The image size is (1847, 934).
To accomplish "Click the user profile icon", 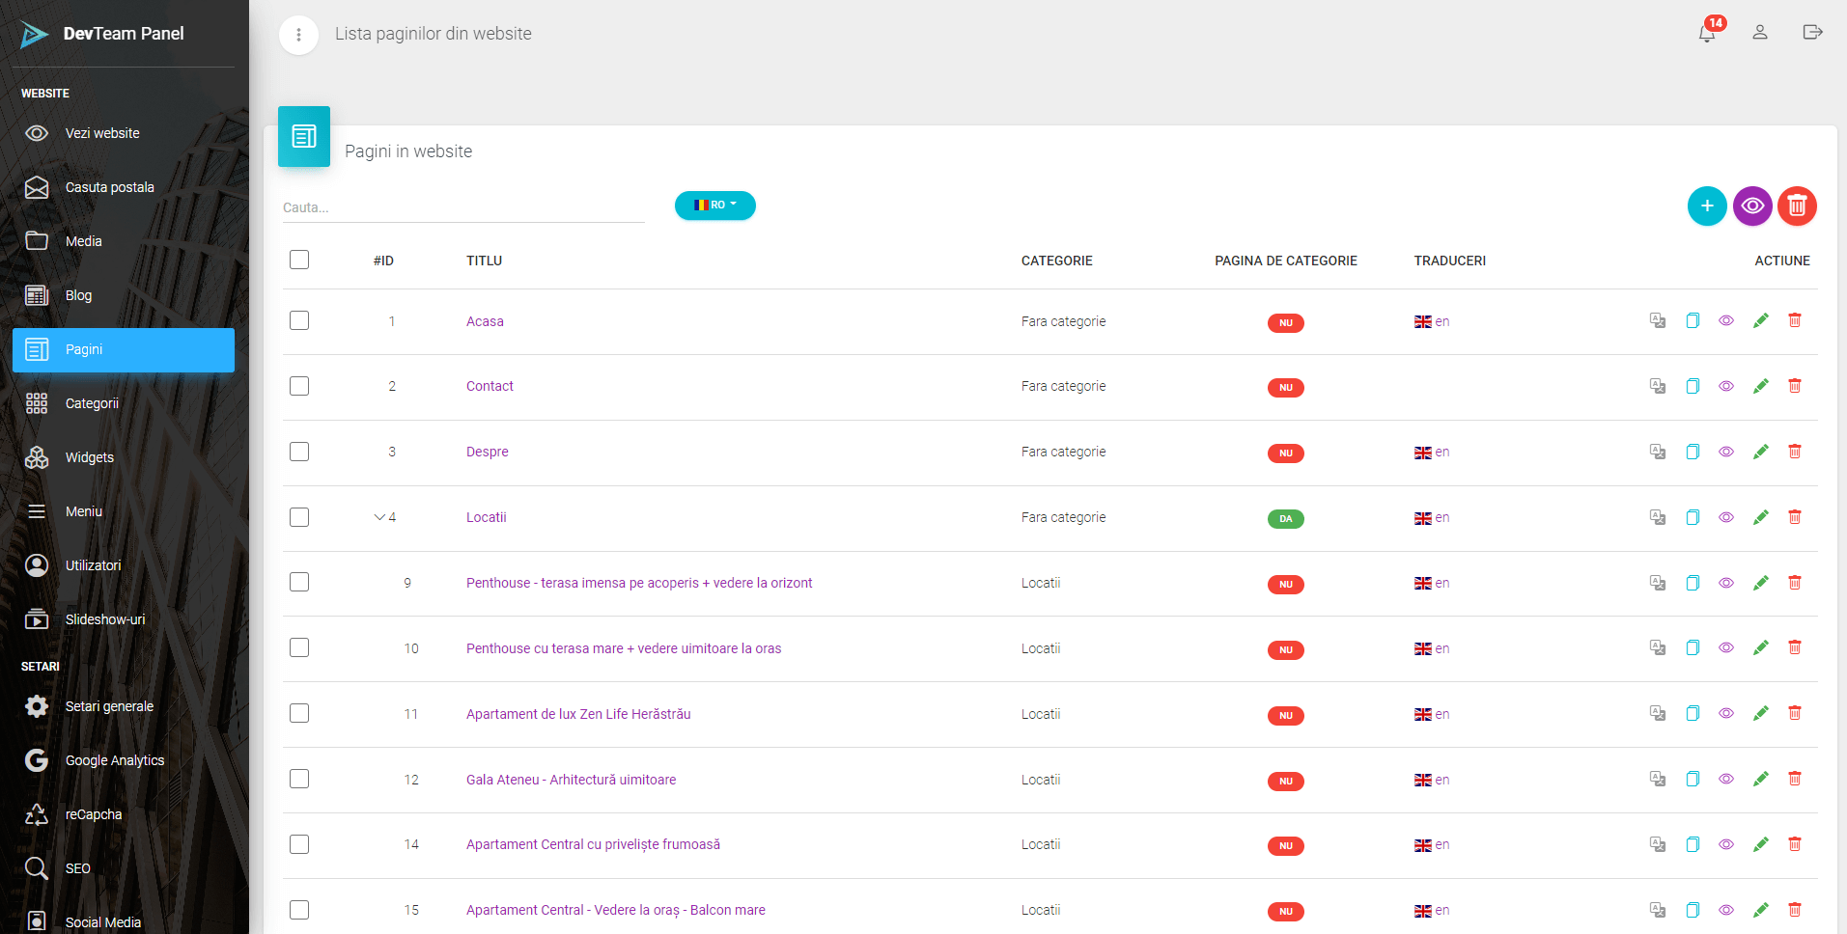I will click(1760, 33).
